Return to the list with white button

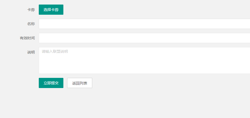point(80,83)
